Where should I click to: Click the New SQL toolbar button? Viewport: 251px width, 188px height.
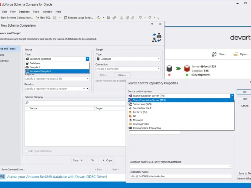[x=43, y=18]
